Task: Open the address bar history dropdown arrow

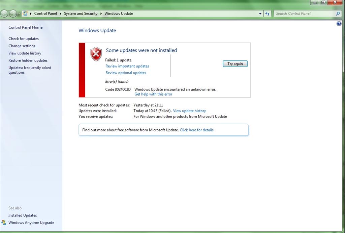Action: (x=260, y=14)
